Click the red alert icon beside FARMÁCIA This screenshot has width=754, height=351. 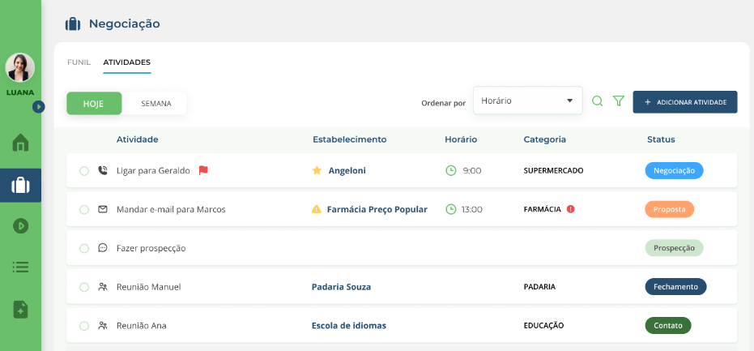click(x=571, y=209)
